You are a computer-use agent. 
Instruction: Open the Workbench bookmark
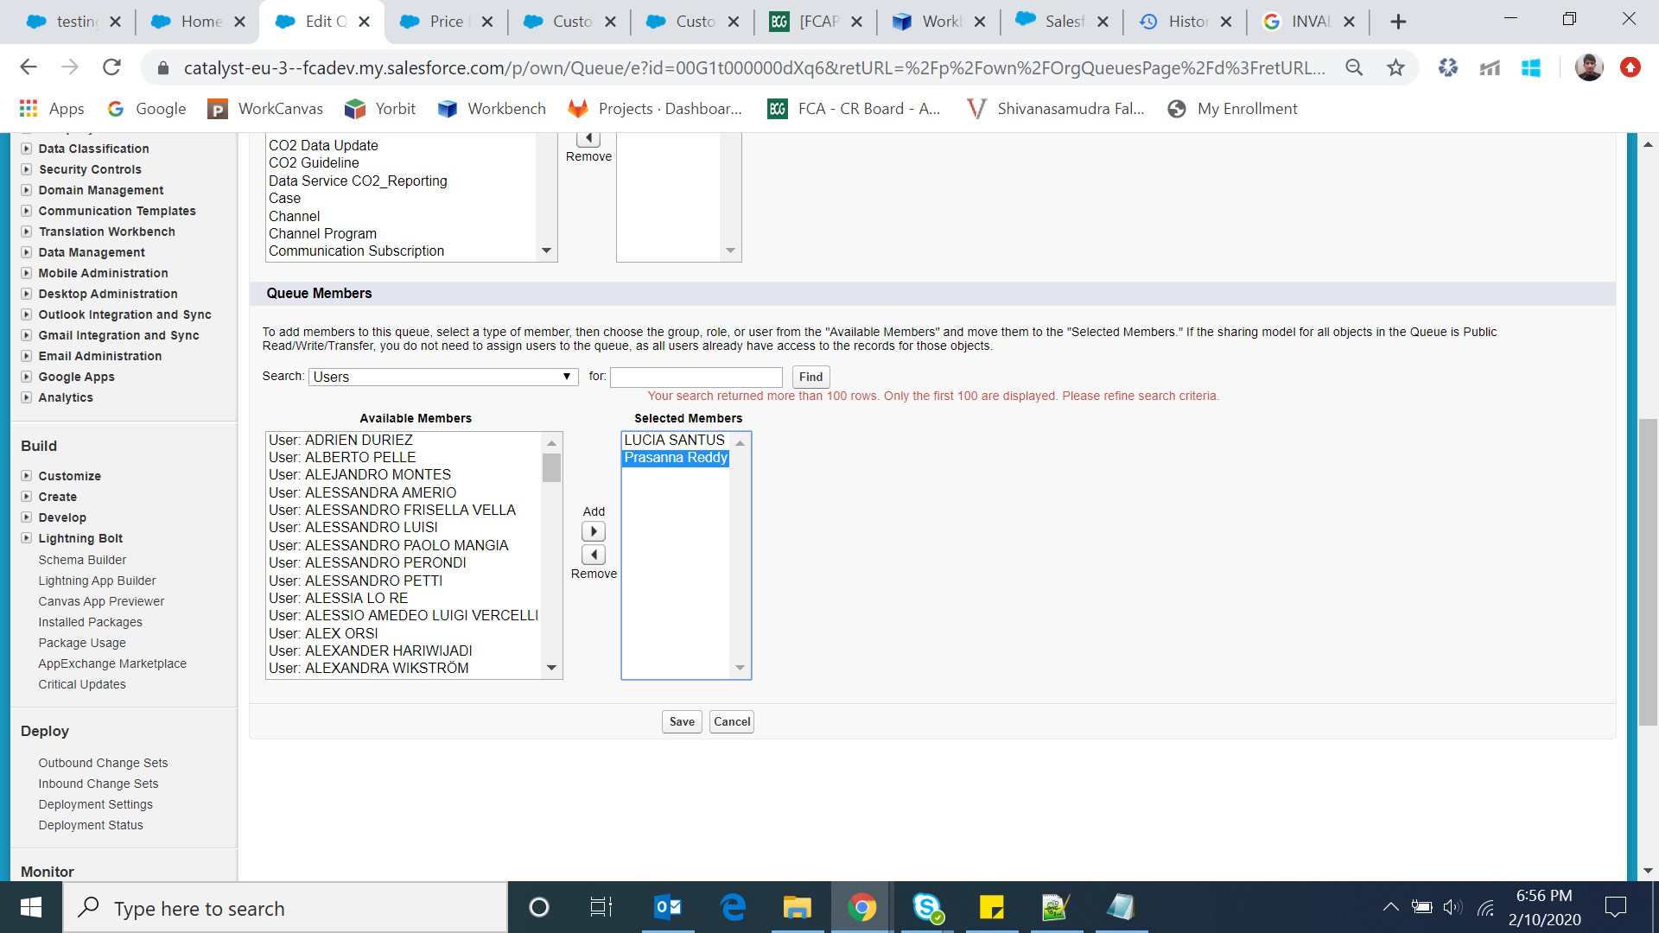click(492, 109)
